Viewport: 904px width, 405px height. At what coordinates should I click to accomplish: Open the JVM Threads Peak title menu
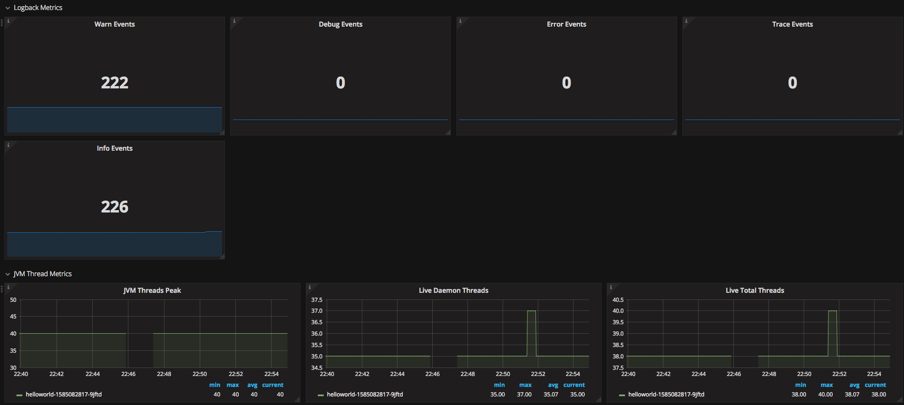[x=152, y=290]
